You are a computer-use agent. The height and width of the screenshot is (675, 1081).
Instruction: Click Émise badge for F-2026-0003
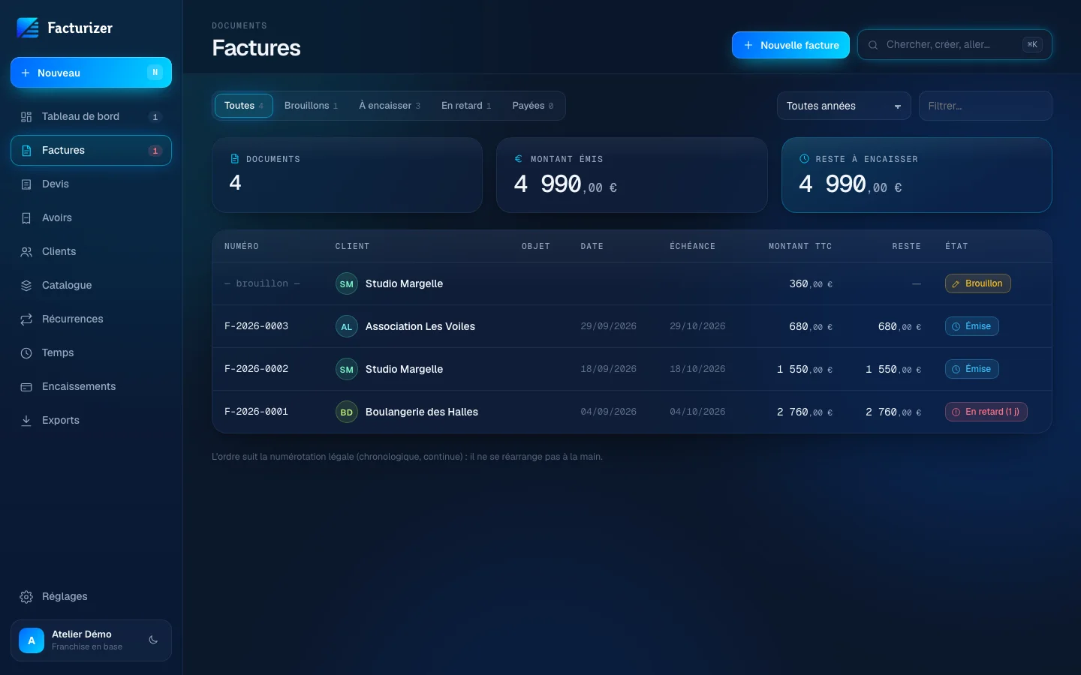(971, 326)
